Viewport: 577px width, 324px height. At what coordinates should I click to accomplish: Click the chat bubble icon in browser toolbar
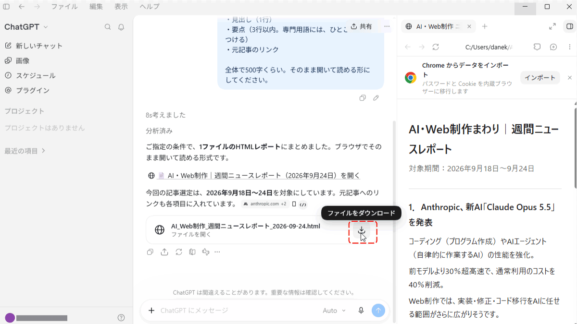(538, 47)
